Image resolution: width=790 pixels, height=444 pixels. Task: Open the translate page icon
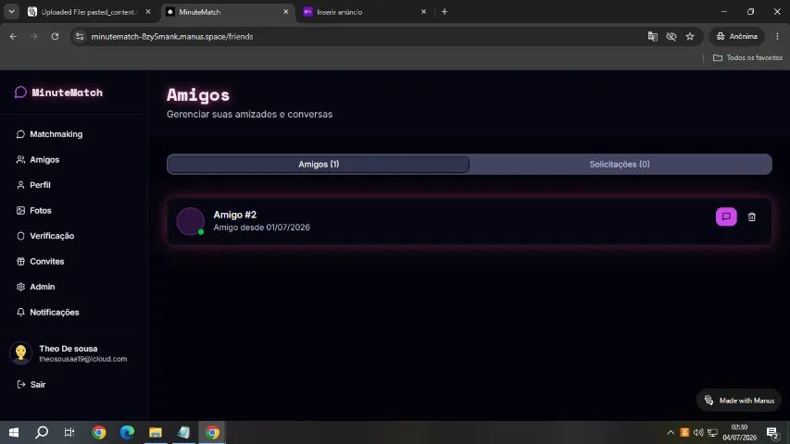pos(652,36)
